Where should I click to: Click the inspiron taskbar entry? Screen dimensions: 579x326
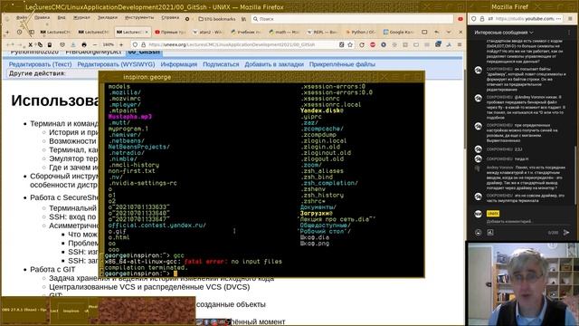tap(71, 311)
